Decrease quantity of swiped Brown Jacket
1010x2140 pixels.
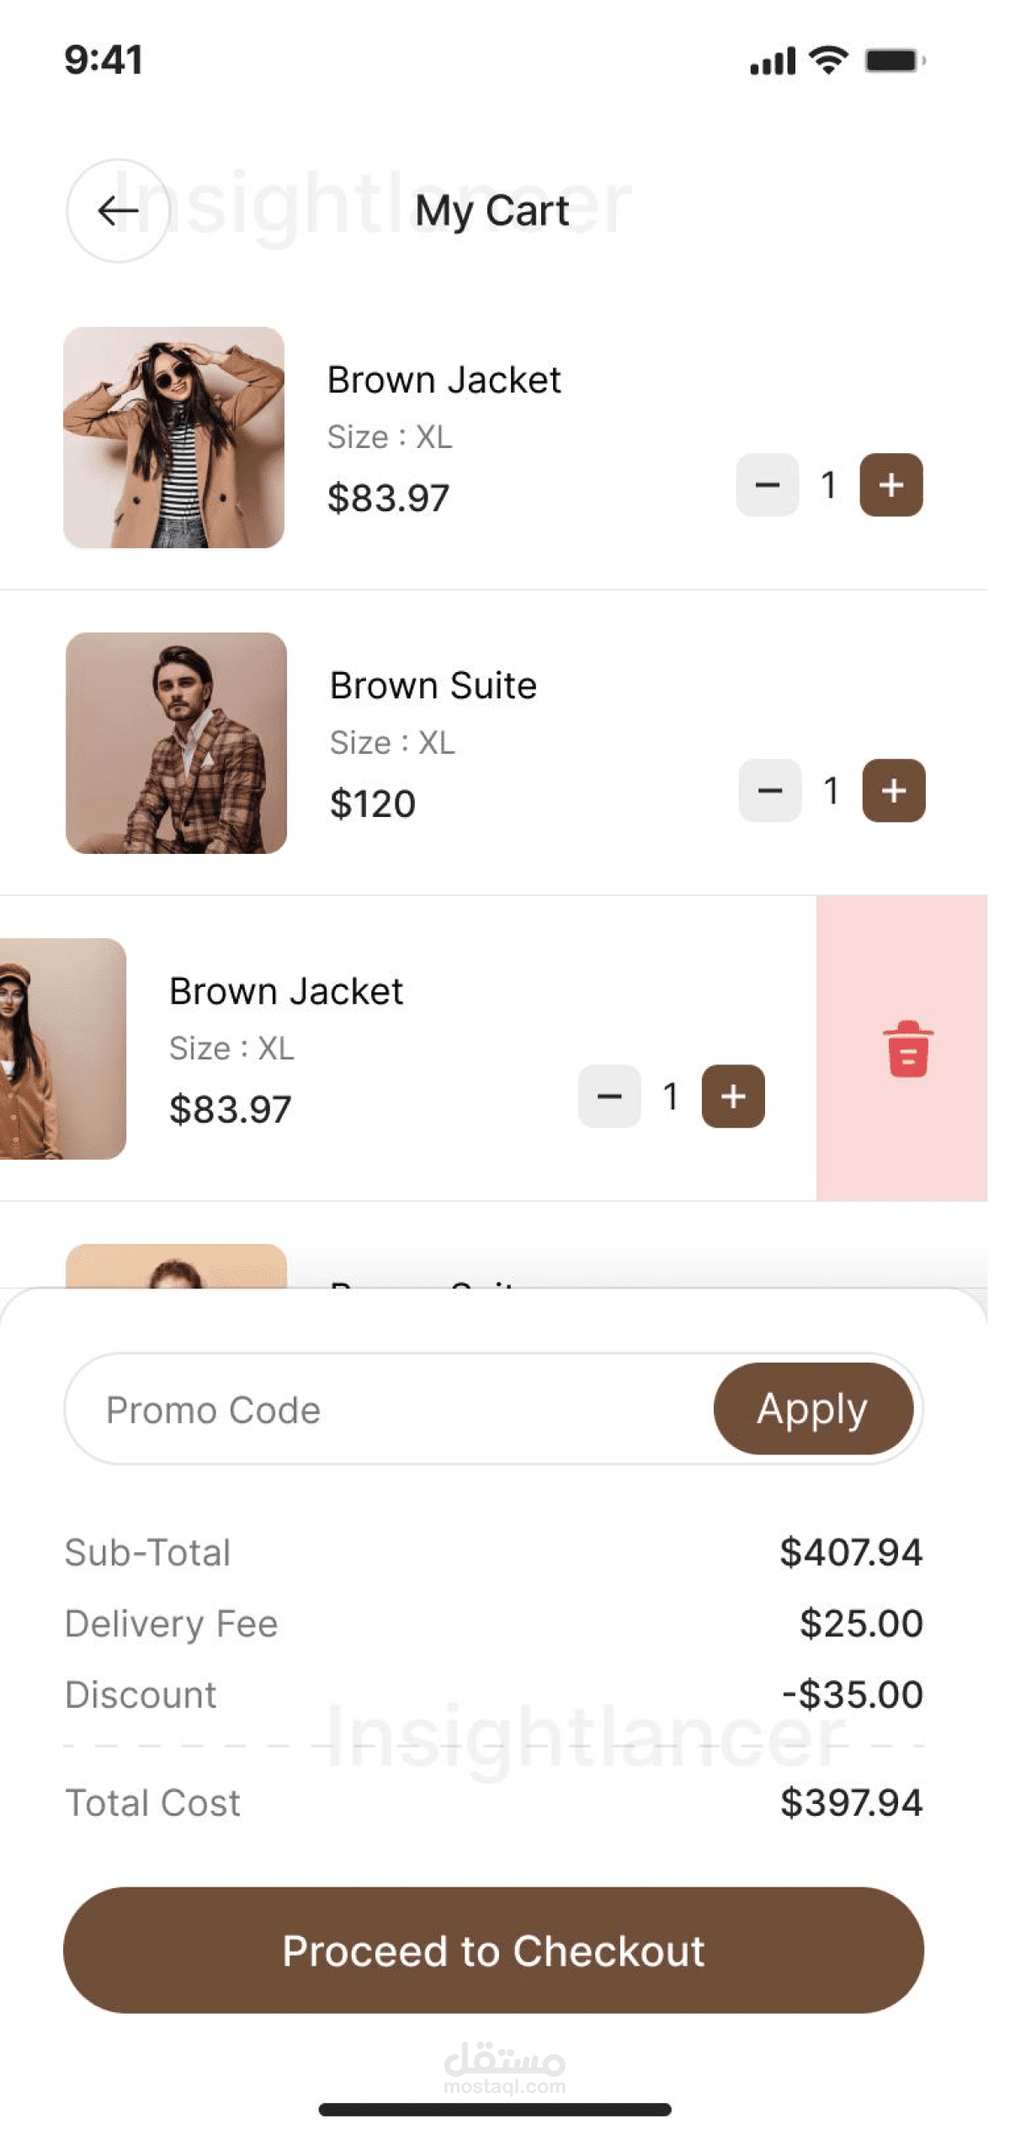coord(609,1097)
